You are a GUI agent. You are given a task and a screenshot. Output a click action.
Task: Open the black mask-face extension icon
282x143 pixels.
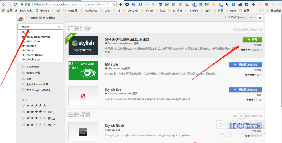[x=160, y=4]
